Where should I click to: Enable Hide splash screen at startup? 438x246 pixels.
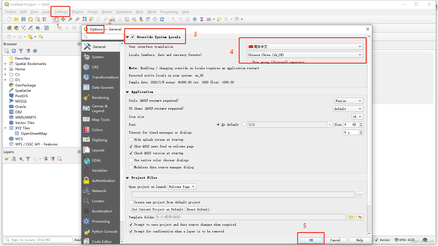(131, 140)
